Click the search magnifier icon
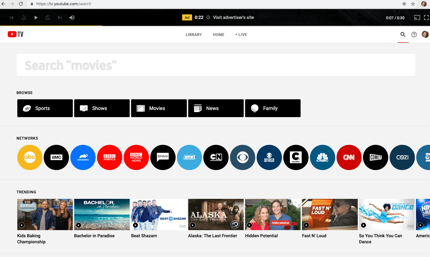 point(403,34)
